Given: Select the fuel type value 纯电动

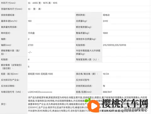Looking at the screenshot, I should tap(106, 15).
